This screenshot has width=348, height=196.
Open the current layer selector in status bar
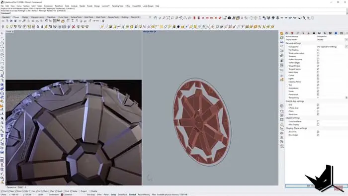[68, 195]
